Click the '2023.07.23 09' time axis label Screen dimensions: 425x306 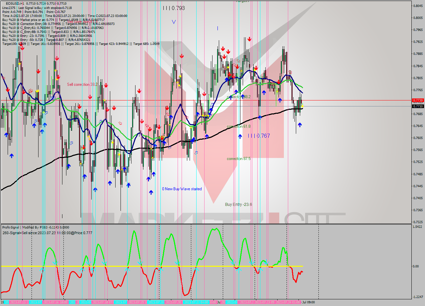click(x=264, y=302)
